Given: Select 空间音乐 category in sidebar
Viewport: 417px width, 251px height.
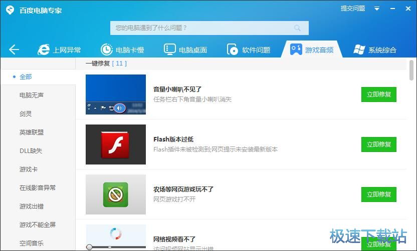Looking at the screenshot, I should 32,243.
